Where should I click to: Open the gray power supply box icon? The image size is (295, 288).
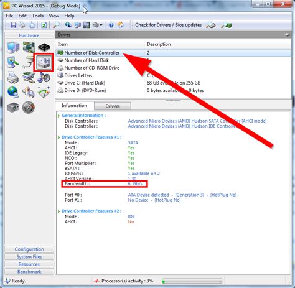coord(13,108)
